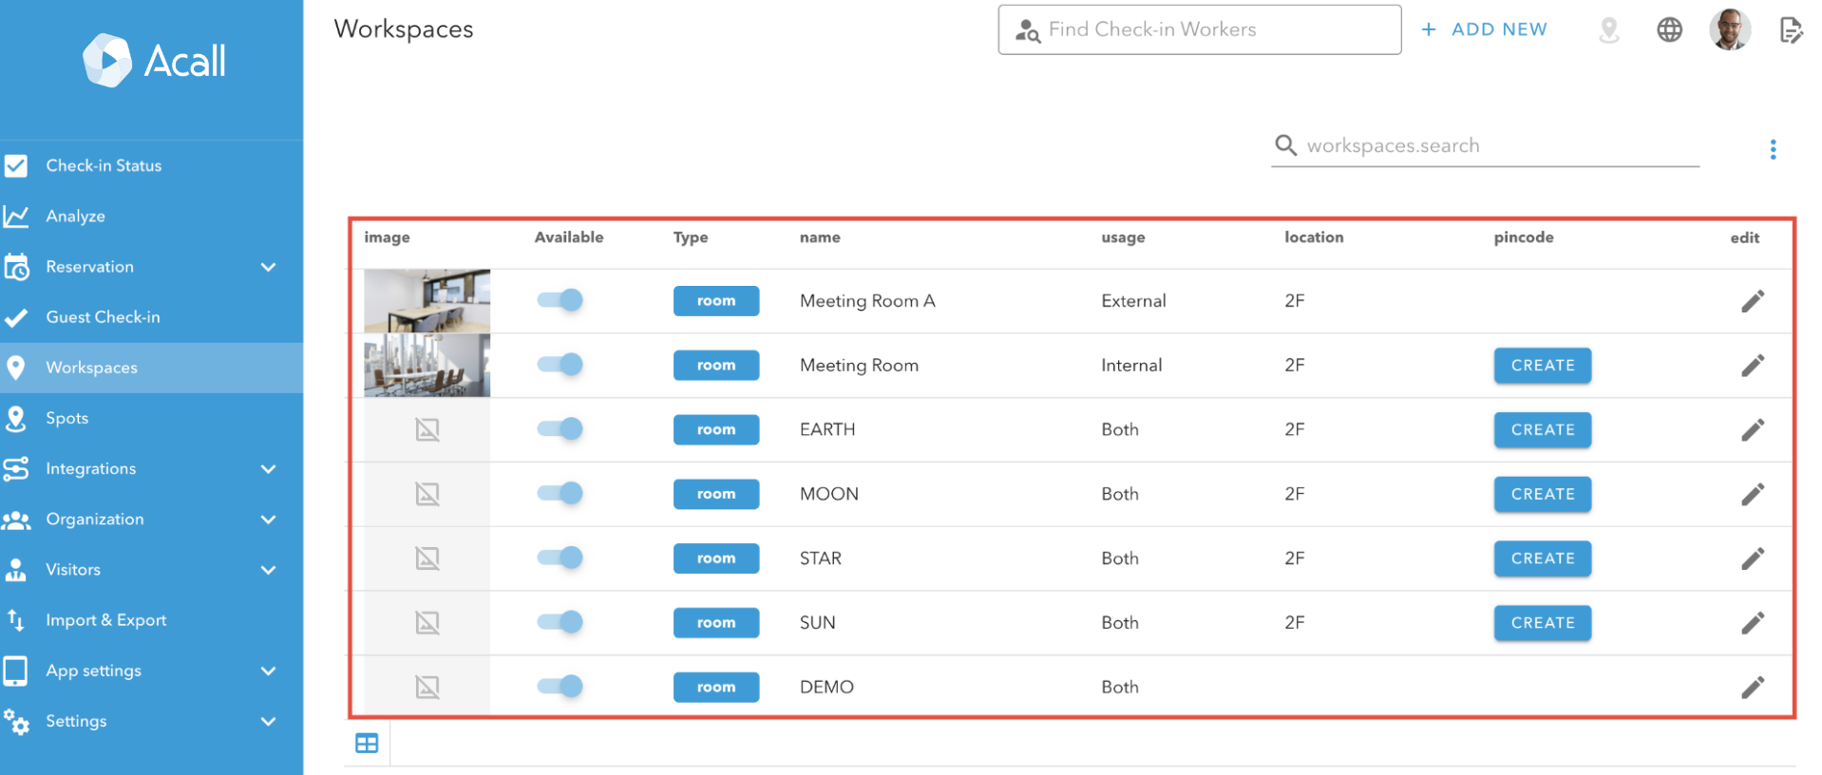1822x775 pixels.
Task: Edit the Internal Meeting Room row pencil
Action: [x=1753, y=366]
